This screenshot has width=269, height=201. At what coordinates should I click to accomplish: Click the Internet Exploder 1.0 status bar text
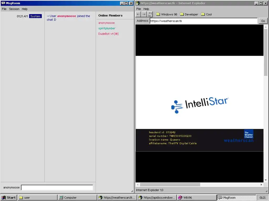point(149,190)
